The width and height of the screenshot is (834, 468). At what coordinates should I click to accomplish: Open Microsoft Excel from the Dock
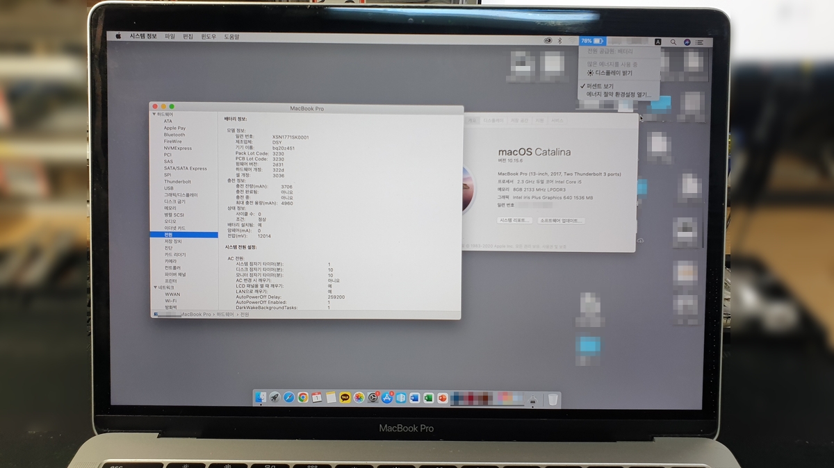coord(428,398)
